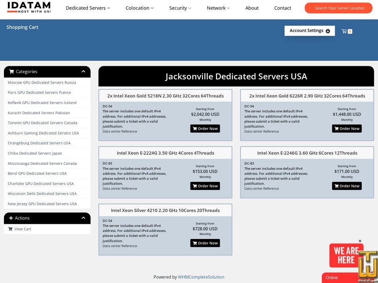
Task: Order the Xeon E-2224G server
Action: coord(205,186)
